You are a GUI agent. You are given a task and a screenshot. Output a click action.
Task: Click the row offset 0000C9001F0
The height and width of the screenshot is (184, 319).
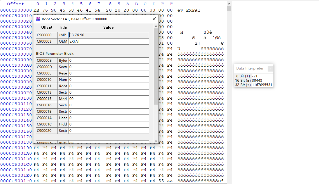(x=16, y=181)
